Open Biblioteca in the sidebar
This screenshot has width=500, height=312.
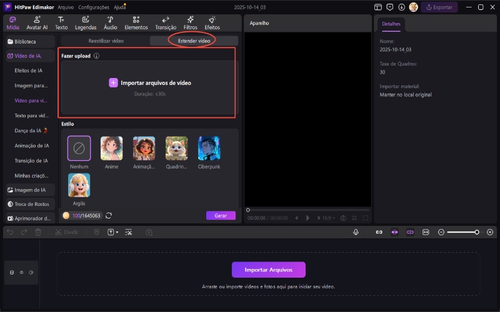point(30,42)
